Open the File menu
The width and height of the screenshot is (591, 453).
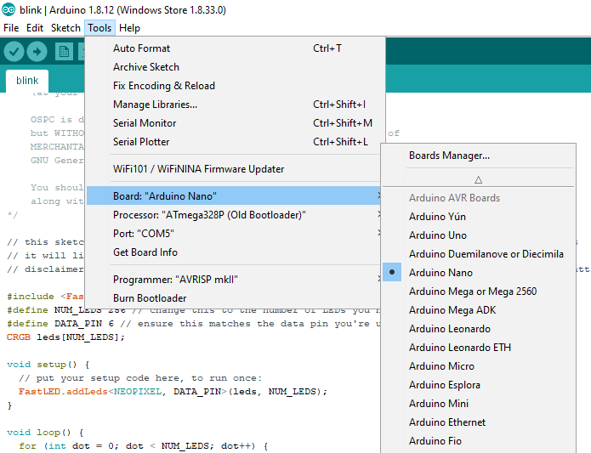click(11, 28)
